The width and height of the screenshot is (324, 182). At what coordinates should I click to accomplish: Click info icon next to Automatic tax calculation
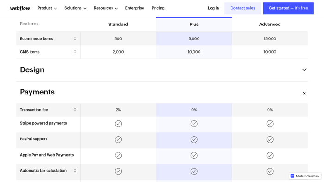click(75, 170)
